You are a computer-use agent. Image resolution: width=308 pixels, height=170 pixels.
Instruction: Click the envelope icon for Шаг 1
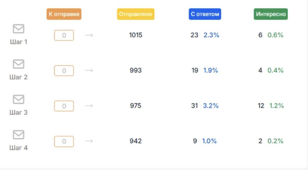pyautogui.click(x=18, y=29)
